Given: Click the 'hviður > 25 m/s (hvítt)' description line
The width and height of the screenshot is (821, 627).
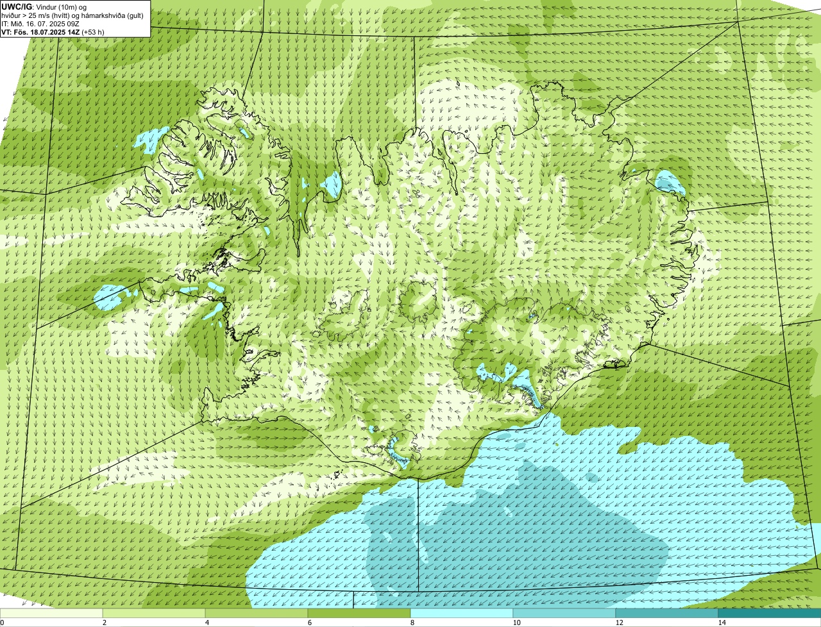Looking at the screenshot, I should pos(73,15).
